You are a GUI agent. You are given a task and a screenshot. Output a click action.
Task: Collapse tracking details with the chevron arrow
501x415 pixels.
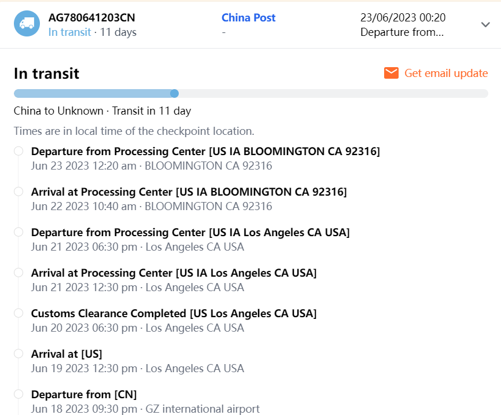coord(485,24)
